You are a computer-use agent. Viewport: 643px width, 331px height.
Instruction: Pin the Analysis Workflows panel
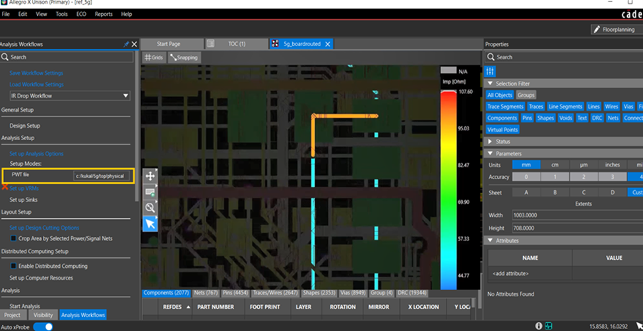(x=127, y=44)
